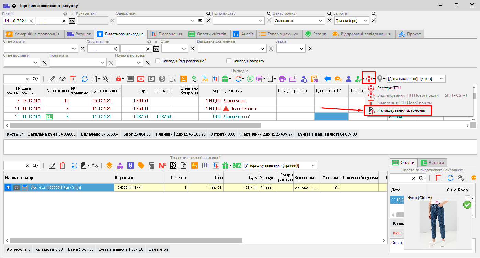The height and width of the screenshot is (258, 480).
Task: Click the Nova Poshta red arrows icon
Action: click(368, 79)
